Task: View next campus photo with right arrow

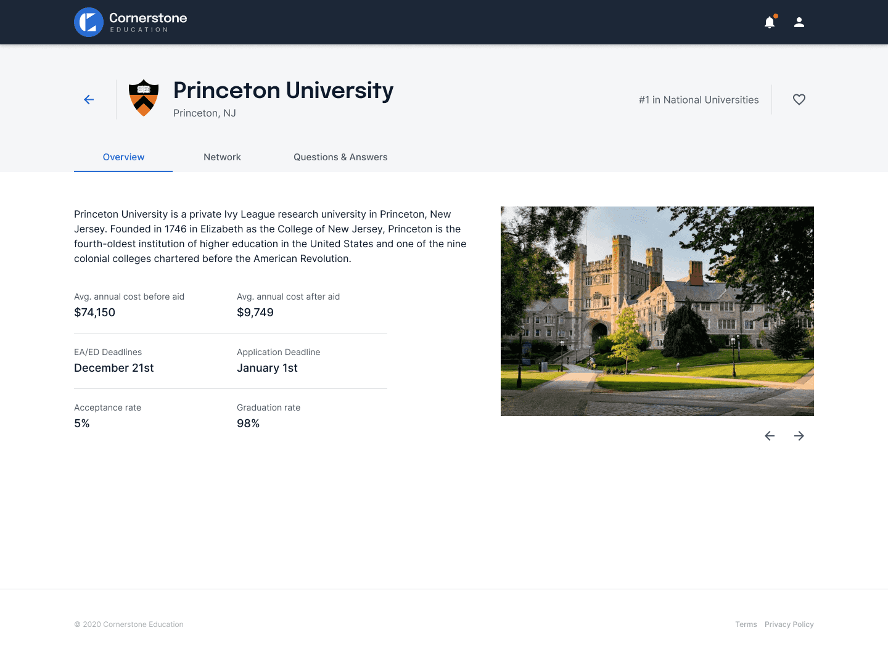Action: click(x=799, y=436)
